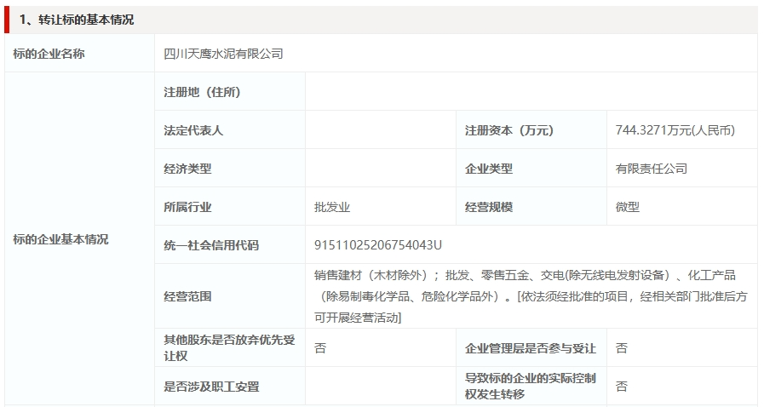
Task: Click the section header 转让标的基本情况
Action: click(x=77, y=20)
